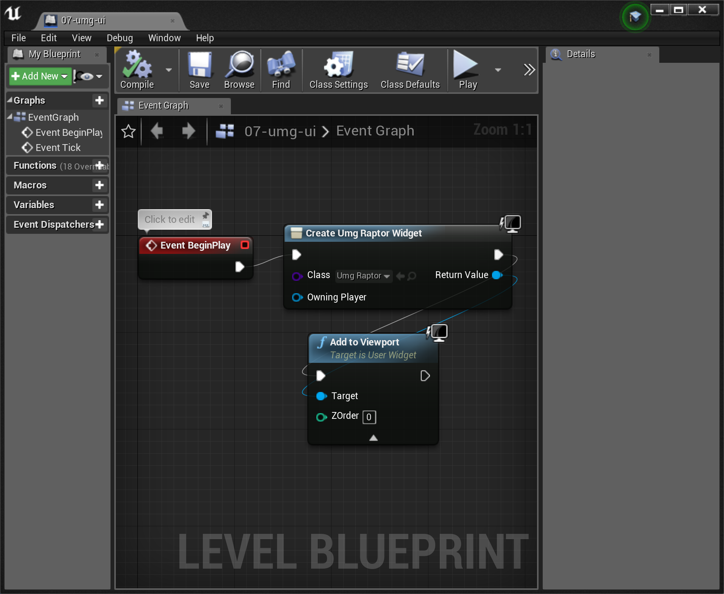
Task: Click the Add New button
Action: tap(40, 76)
